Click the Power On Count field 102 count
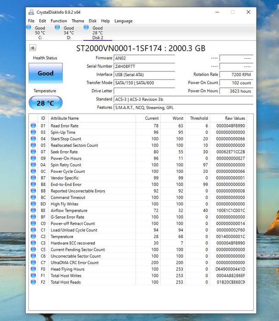The image size is (279, 321). (x=236, y=83)
